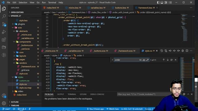Open the Source Control view

(4, 24)
